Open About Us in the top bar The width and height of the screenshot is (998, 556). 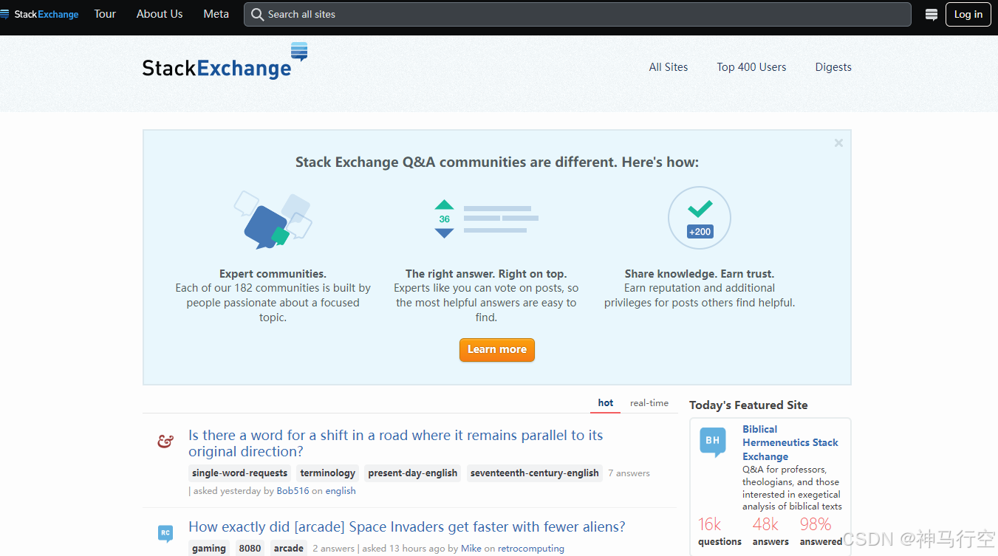160,14
